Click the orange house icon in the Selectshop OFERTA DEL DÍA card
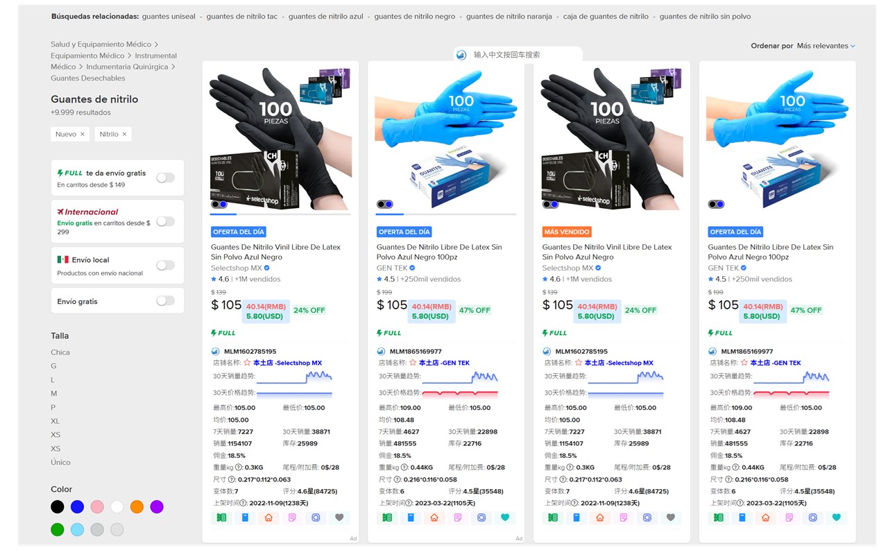 (x=268, y=518)
